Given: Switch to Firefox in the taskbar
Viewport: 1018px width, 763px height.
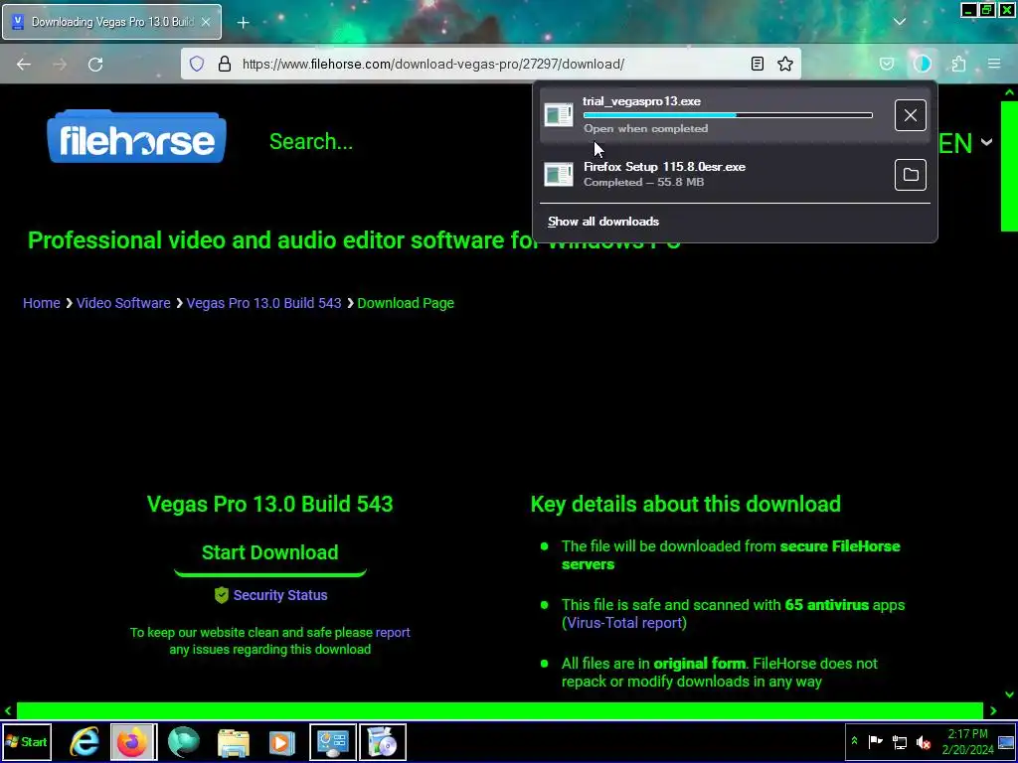Looking at the screenshot, I should coord(133,741).
